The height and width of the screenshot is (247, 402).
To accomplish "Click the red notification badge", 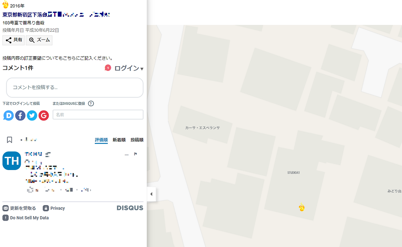I will tap(108, 68).
